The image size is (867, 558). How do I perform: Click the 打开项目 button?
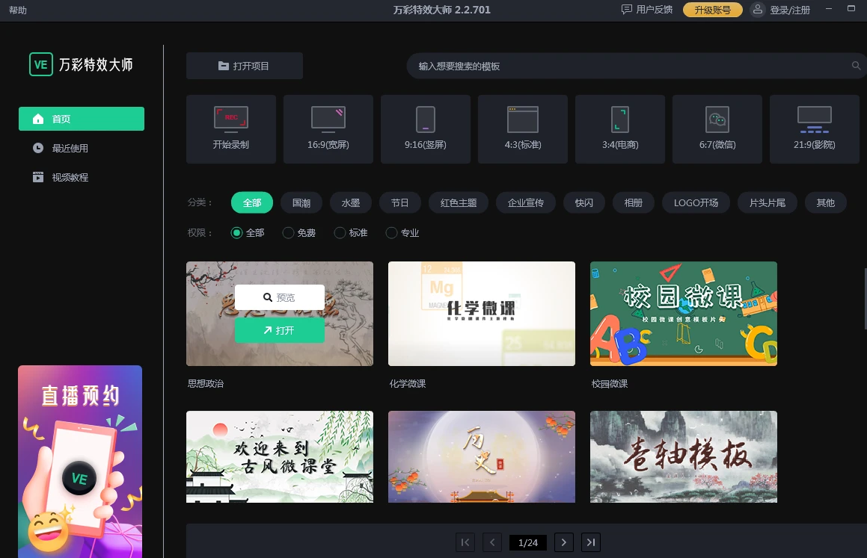tap(245, 66)
